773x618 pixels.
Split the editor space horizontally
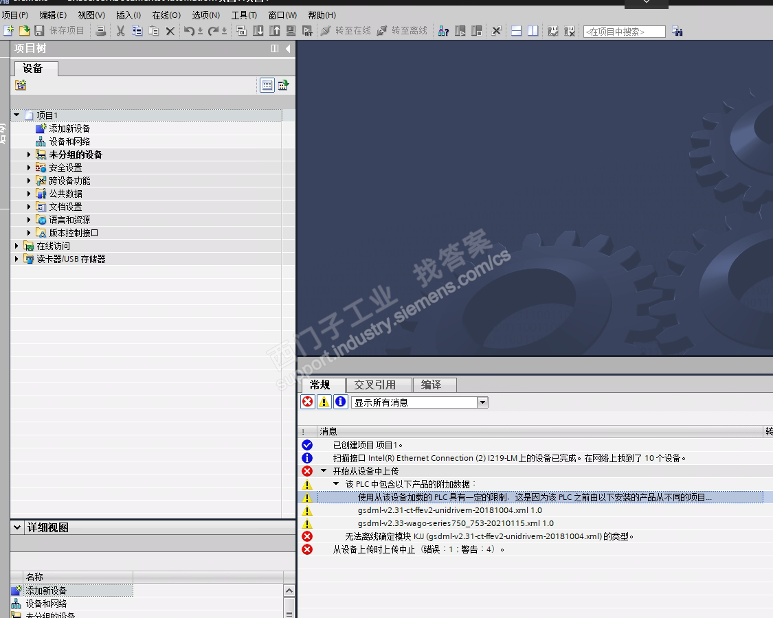pyautogui.click(x=516, y=31)
